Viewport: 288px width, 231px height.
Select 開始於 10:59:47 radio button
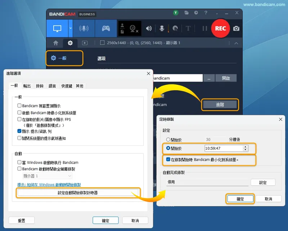coord(168,148)
